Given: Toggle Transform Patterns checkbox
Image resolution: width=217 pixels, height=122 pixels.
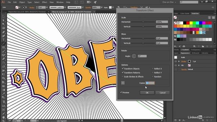Looking at the screenshot, I should [x=123, y=73].
